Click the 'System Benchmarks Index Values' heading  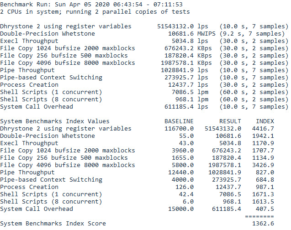(55, 121)
